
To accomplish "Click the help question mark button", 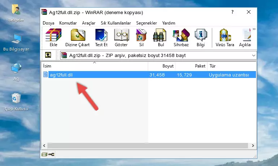I will click(x=232, y=12).
